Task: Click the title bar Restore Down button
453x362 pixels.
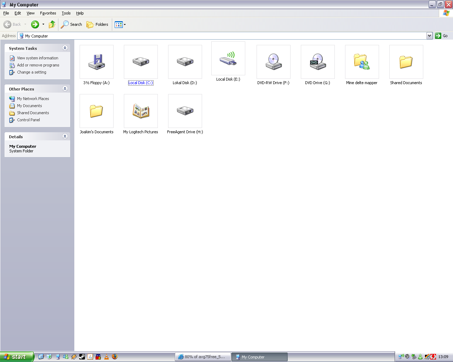Action: coord(440,5)
